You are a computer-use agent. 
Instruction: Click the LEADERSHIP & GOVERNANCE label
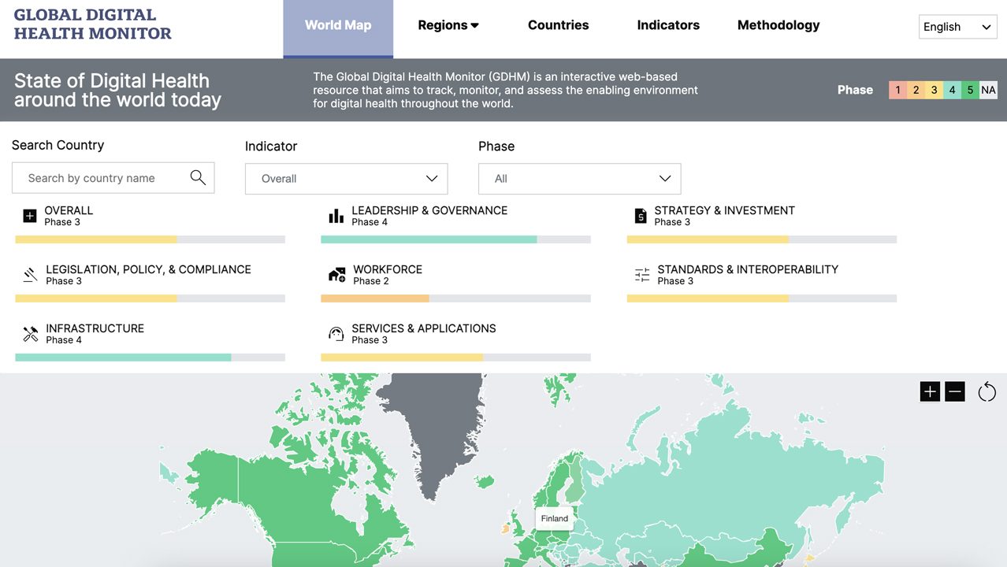point(429,210)
